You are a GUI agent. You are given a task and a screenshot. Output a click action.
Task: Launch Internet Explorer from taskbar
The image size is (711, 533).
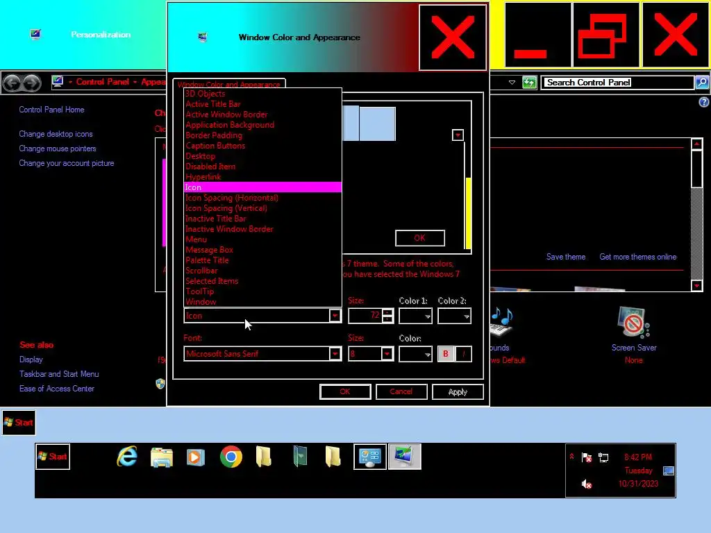click(x=128, y=457)
